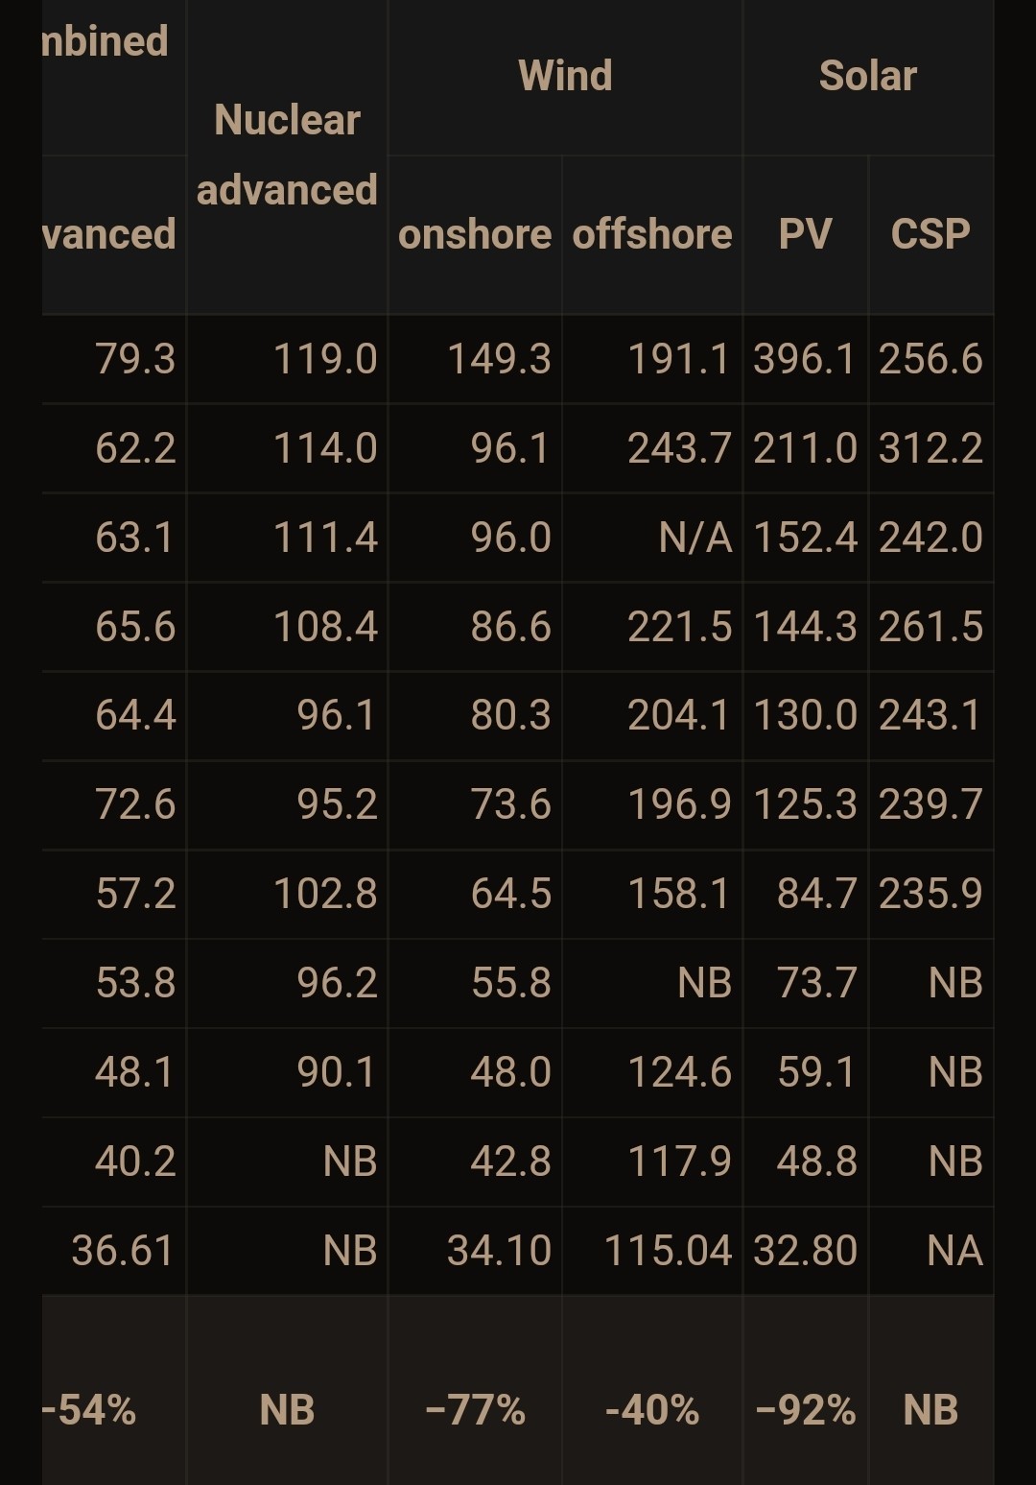The width and height of the screenshot is (1036, 1485).
Task: Click the 312.2 CSP value
Action: click(x=930, y=448)
